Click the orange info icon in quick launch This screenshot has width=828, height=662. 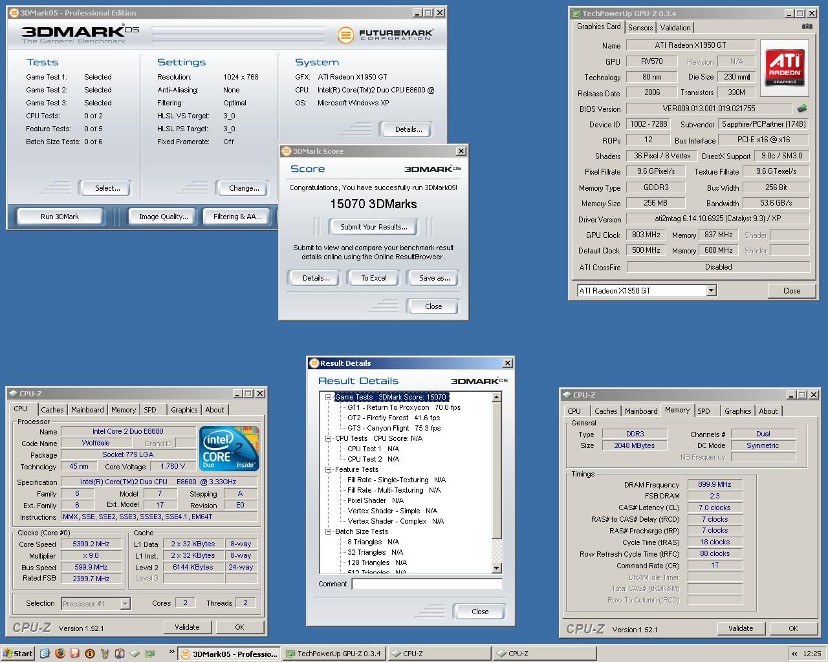point(90,654)
